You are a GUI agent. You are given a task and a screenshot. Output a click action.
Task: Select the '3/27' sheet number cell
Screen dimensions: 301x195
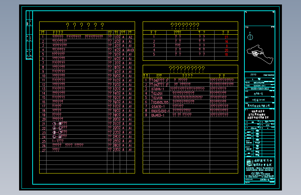(x=117, y=46)
